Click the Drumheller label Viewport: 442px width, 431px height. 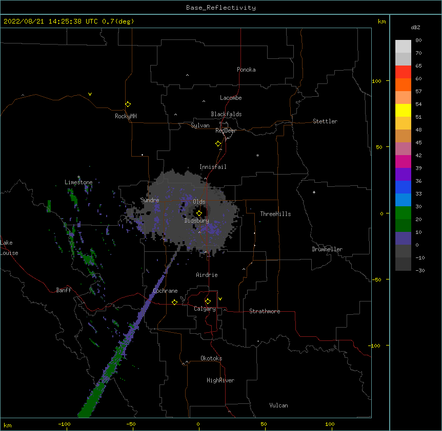[327, 249]
